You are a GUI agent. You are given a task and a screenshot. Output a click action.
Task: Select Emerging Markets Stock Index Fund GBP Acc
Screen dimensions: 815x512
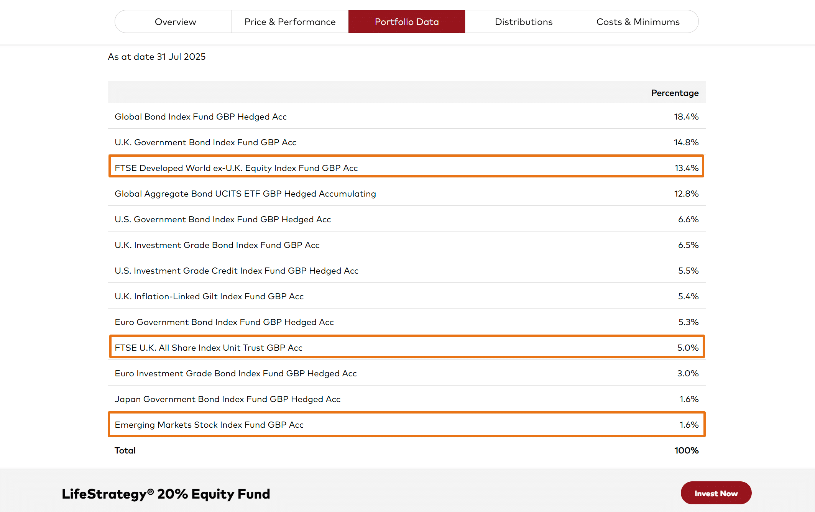(x=209, y=425)
